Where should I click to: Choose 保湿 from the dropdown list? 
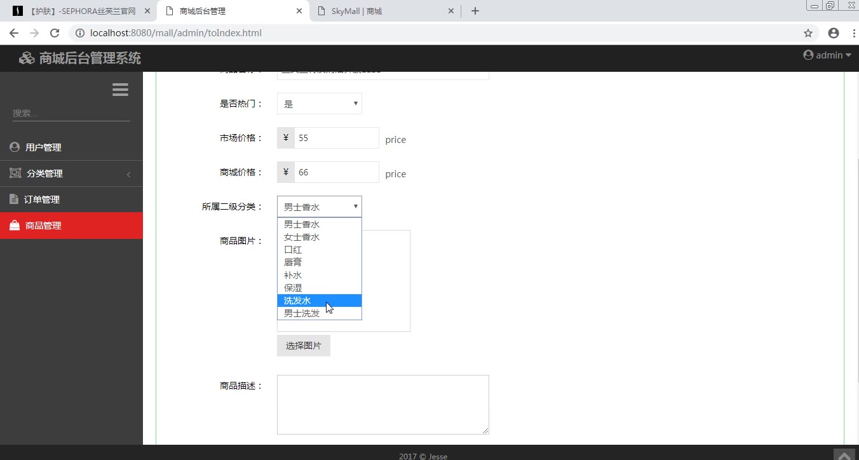tap(320, 288)
